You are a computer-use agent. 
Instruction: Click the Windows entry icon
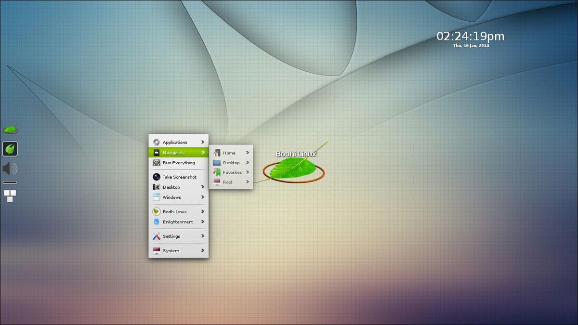coord(157,197)
